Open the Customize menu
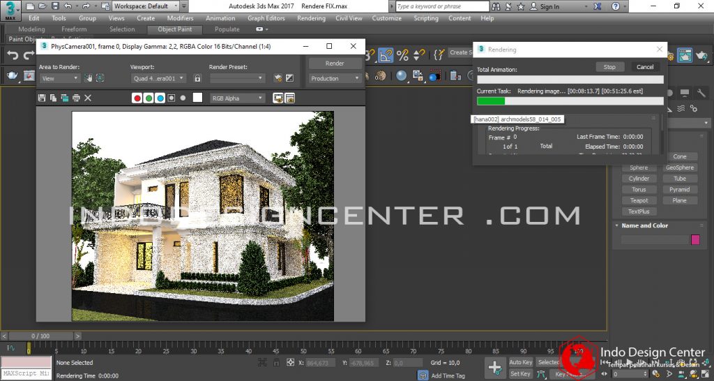This screenshot has width=714, height=381. (386, 18)
